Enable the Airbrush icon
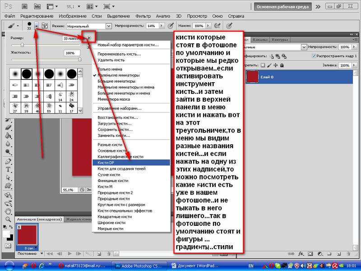The height and width of the screenshot is (271, 361). (217, 26)
